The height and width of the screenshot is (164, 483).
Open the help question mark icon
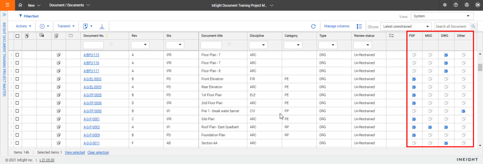456,5
